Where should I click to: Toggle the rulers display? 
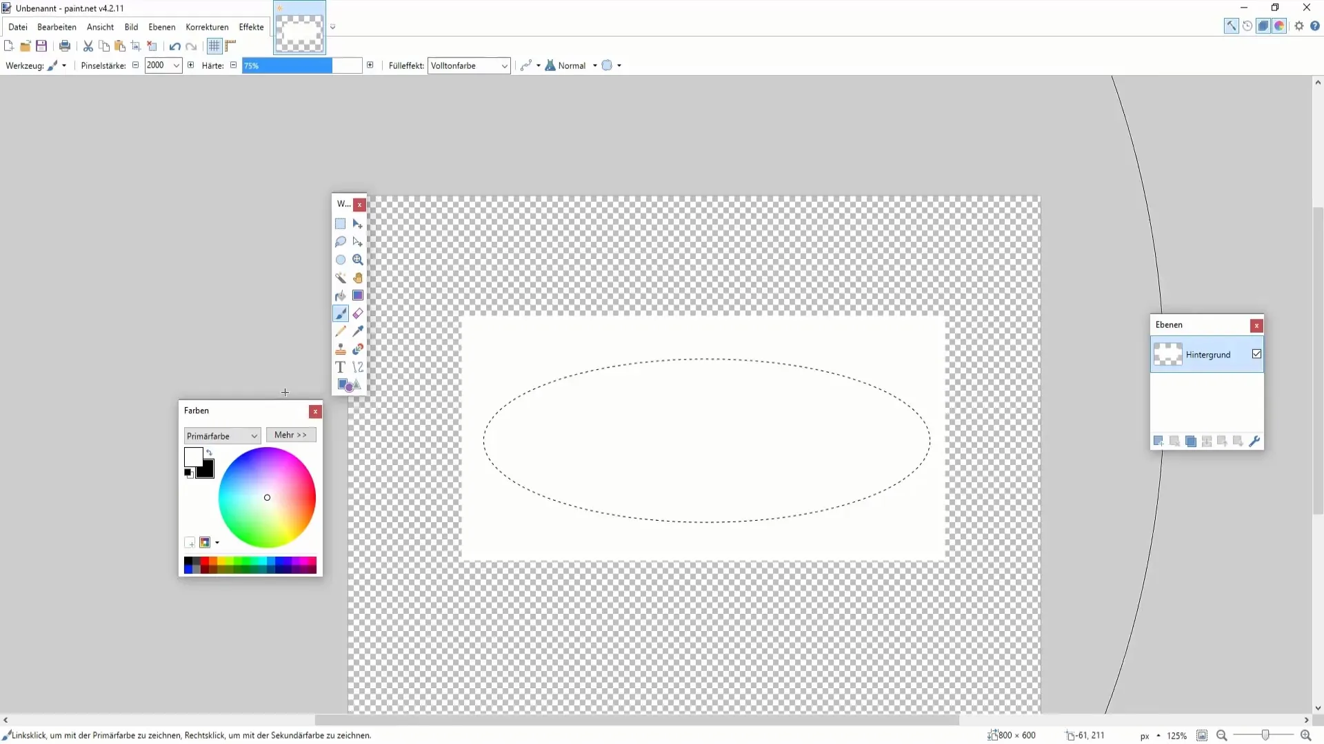pyautogui.click(x=231, y=46)
